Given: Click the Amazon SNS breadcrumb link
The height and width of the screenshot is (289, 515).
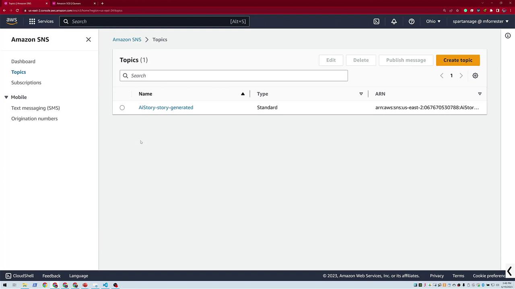Looking at the screenshot, I should tap(127, 39).
